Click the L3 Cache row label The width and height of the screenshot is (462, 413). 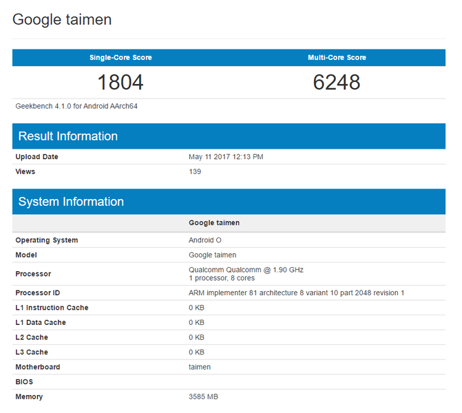32,352
